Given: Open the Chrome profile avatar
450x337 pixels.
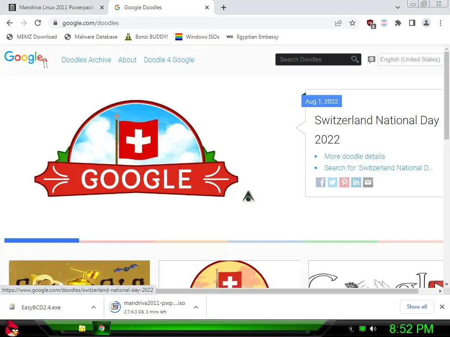Looking at the screenshot, I should 426,23.
